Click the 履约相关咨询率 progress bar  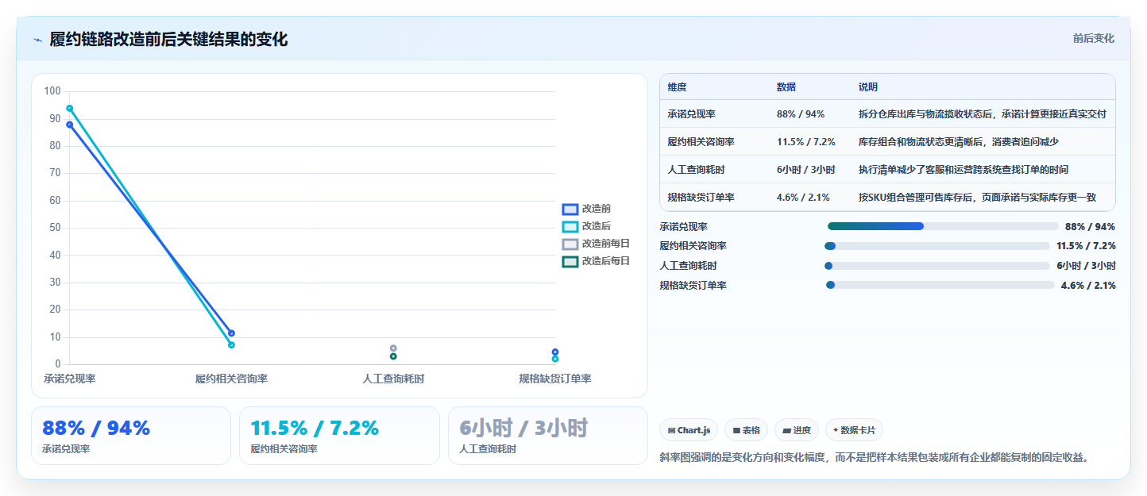coord(937,246)
